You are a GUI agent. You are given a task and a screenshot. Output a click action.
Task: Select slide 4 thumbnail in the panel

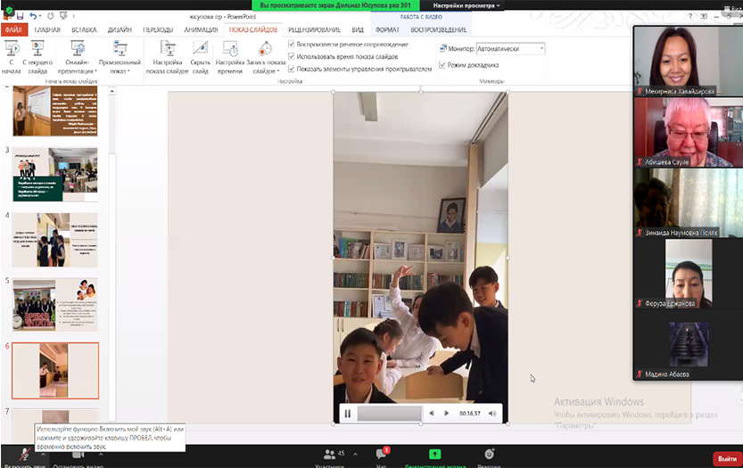[55, 240]
